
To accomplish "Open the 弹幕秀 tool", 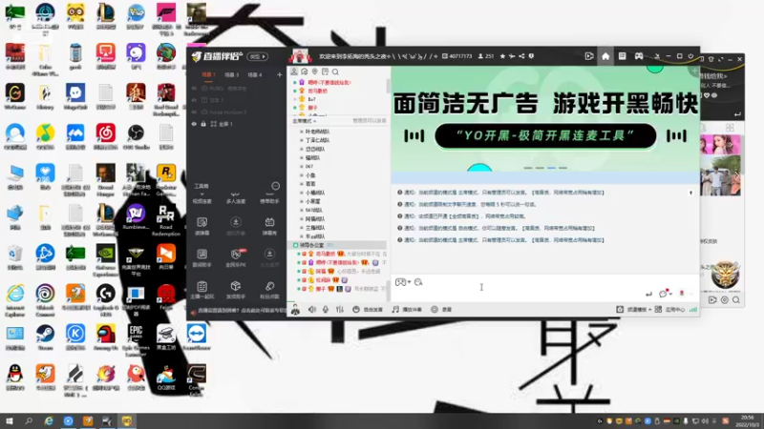I will (x=269, y=226).
